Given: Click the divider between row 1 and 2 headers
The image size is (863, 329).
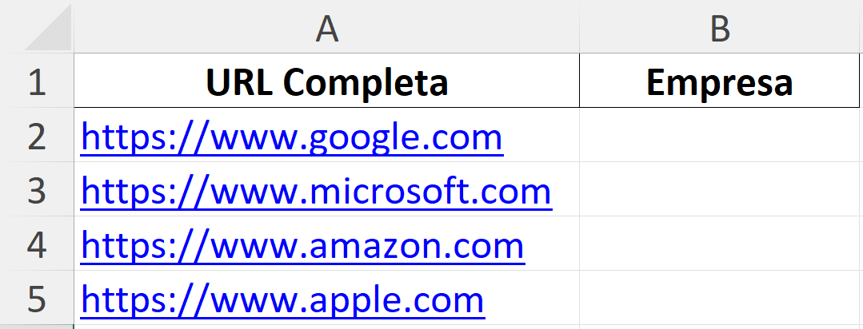Looking at the screenshot, I should pyautogui.click(x=37, y=108).
